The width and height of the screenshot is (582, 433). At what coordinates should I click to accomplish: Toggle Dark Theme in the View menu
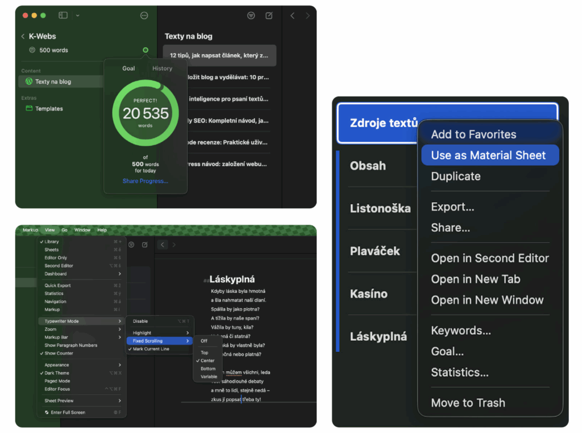coord(57,373)
